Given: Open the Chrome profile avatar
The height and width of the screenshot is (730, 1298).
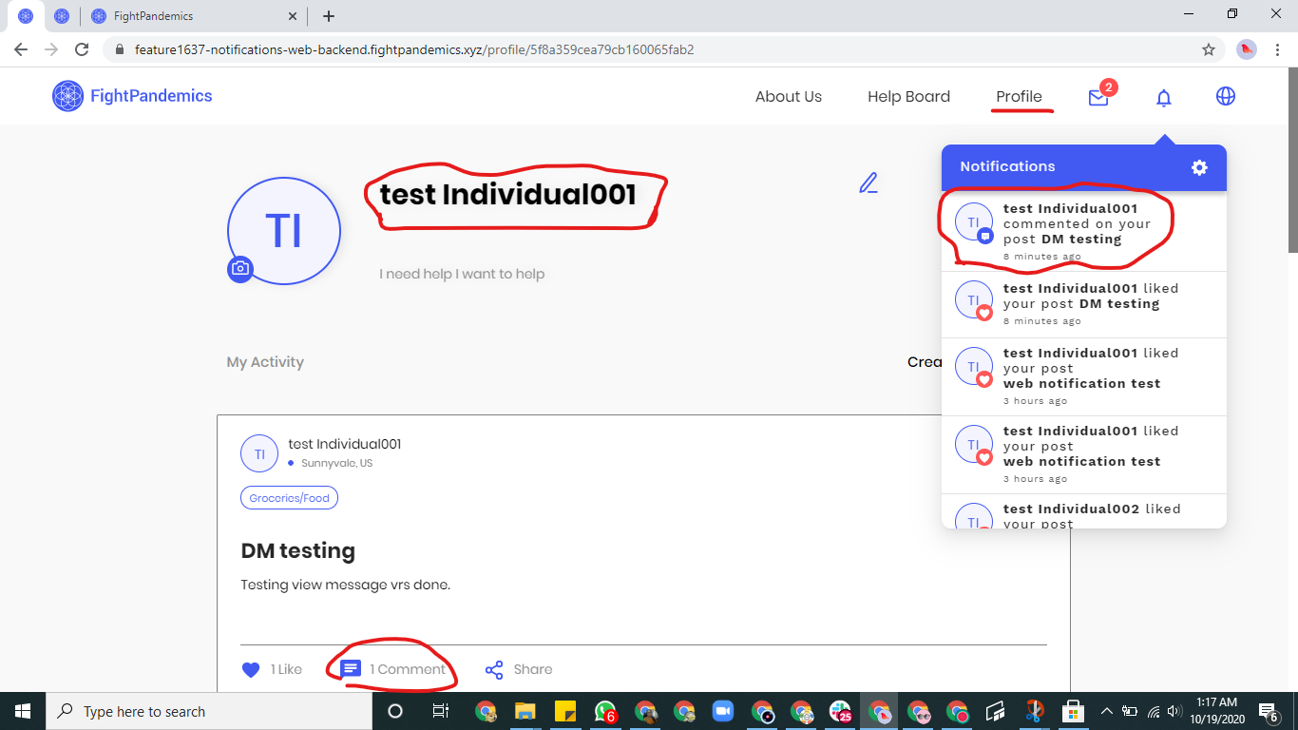Looking at the screenshot, I should 1247,49.
